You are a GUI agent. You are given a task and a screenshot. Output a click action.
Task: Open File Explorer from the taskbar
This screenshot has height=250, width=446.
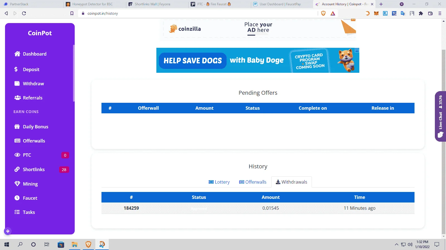tap(74, 244)
